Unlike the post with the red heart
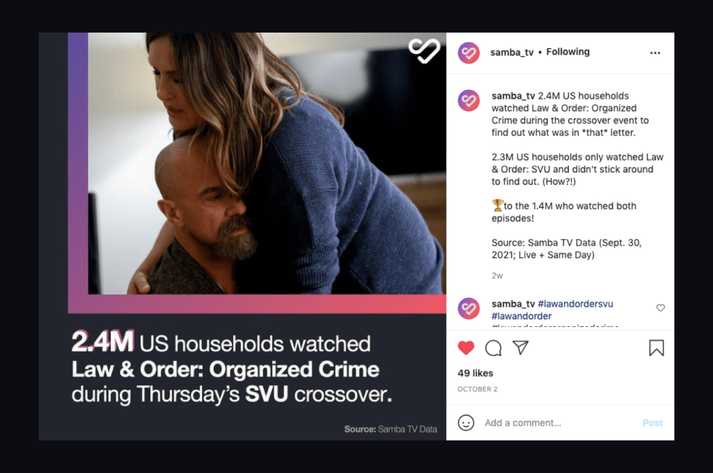Screen dimensions: 713x473 click(466, 348)
